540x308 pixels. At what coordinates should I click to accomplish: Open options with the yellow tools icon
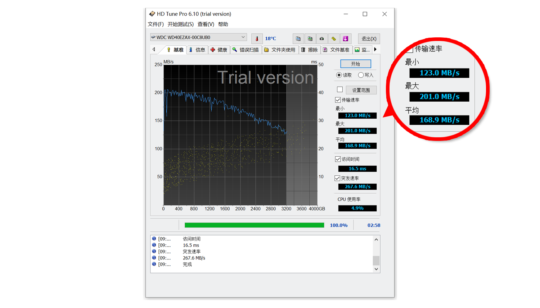click(x=334, y=38)
